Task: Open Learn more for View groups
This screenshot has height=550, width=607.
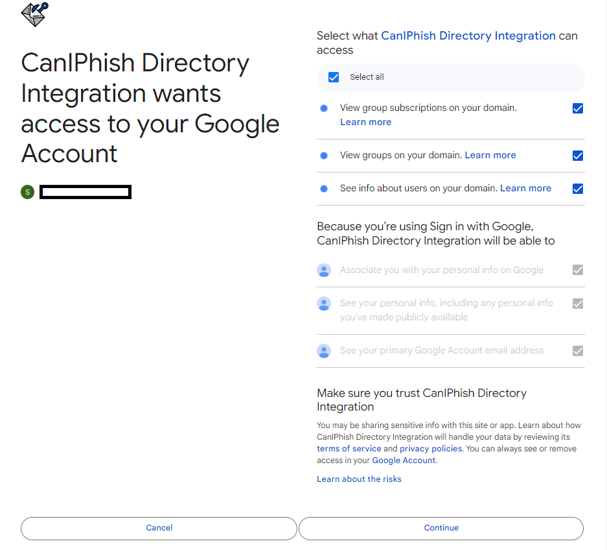Action: click(490, 155)
